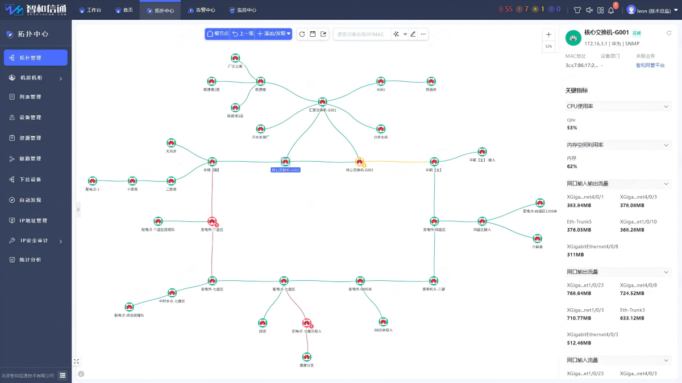The width and height of the screenshot is (682, 383).
Task: Collapse the 内存空间利用率 section
Action: tap(666, 145)
